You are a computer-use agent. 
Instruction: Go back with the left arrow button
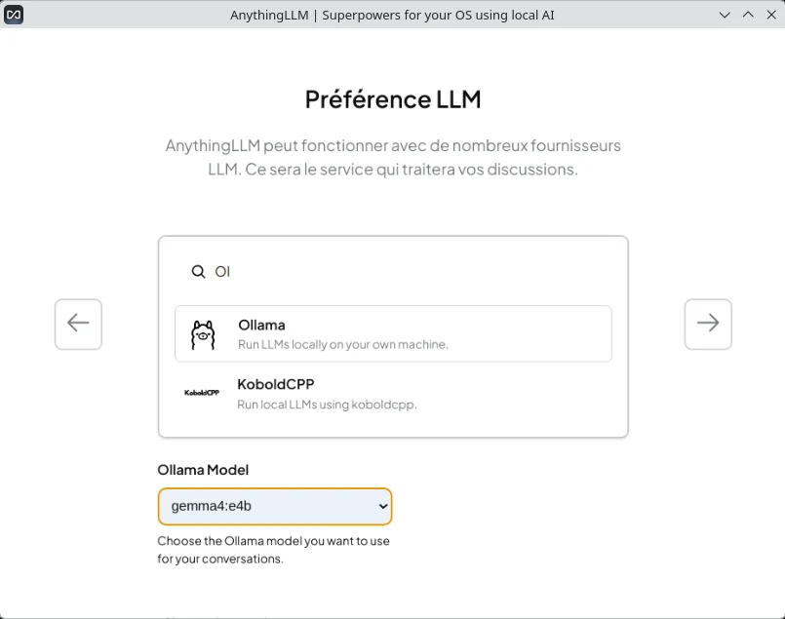click(x=78, y=324)
